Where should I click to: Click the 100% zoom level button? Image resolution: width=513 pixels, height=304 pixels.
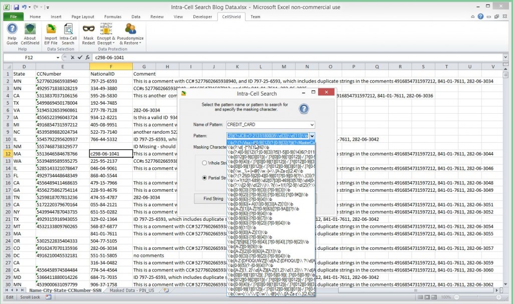[x=445, y=297]
